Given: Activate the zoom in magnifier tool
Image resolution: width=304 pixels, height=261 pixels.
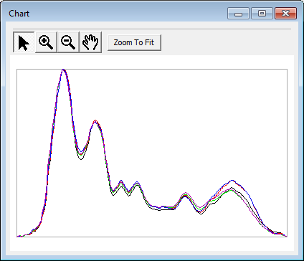Looking at the screenshot, I should 46,42.
